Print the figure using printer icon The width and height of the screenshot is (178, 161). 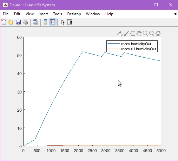[26, 22]
